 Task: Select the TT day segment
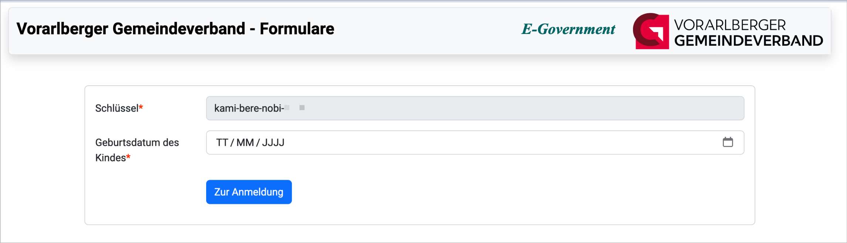tap(222, 143)
